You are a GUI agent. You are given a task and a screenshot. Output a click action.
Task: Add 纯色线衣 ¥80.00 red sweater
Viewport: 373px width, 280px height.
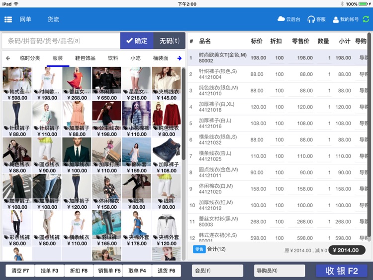pyautogui.click(x=166, y=119)
